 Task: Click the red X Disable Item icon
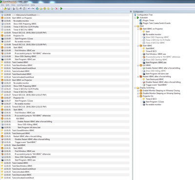(57, 9)
